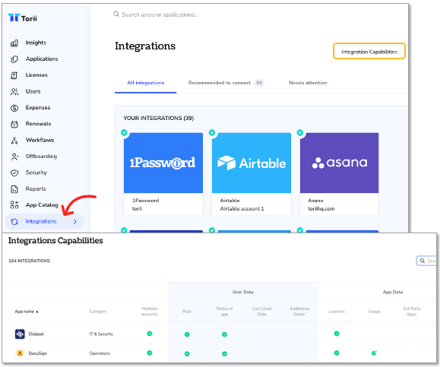
Task: Open the App Catalog icon
Action: point(14,205)
